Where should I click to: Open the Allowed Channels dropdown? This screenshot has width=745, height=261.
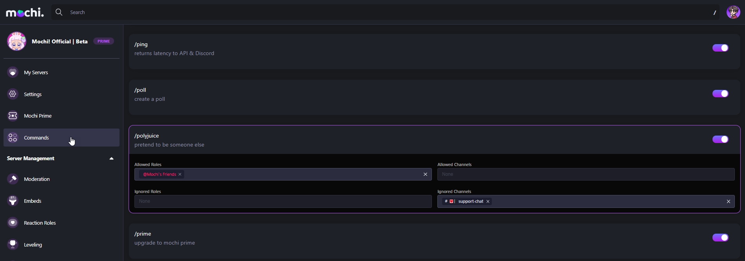click(585, 174)
